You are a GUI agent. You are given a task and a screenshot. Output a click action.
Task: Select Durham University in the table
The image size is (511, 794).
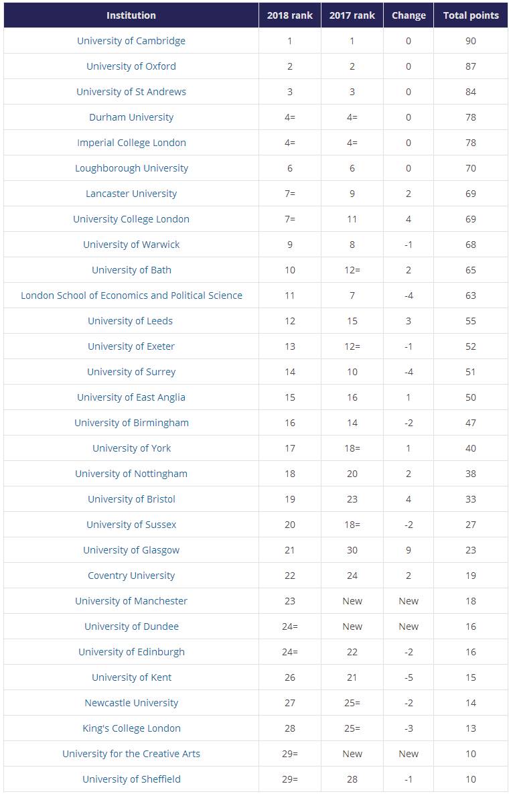click(131, 117)
